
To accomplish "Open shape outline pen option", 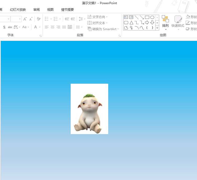I will click(x=191, y=23).
